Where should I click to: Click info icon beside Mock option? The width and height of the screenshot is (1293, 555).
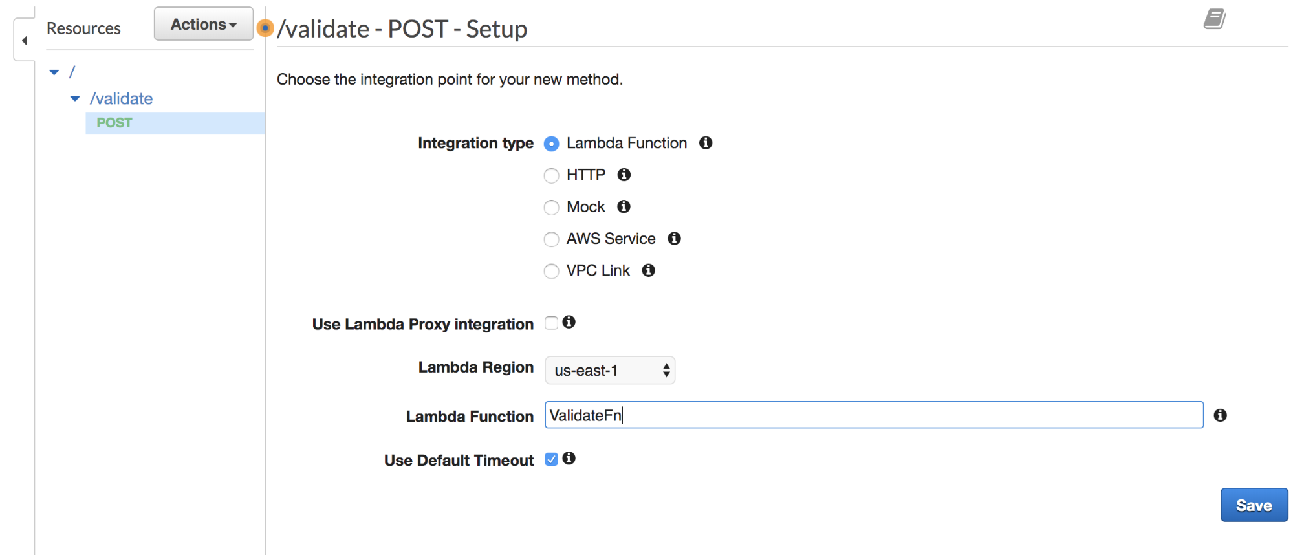624,206
